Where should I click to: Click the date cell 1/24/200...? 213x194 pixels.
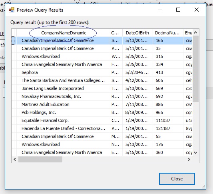tap(137, 120)
